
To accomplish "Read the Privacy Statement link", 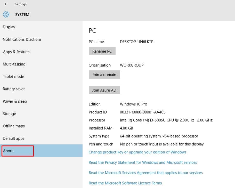I will point(143,162).
